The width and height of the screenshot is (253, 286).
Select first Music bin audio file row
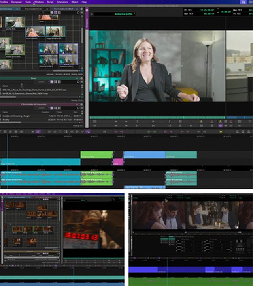(x=40, y=90)
